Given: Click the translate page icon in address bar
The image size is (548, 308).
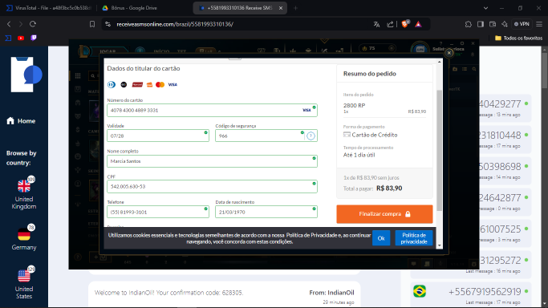Looking at the screenshot, I should click(x=376, y=24).
